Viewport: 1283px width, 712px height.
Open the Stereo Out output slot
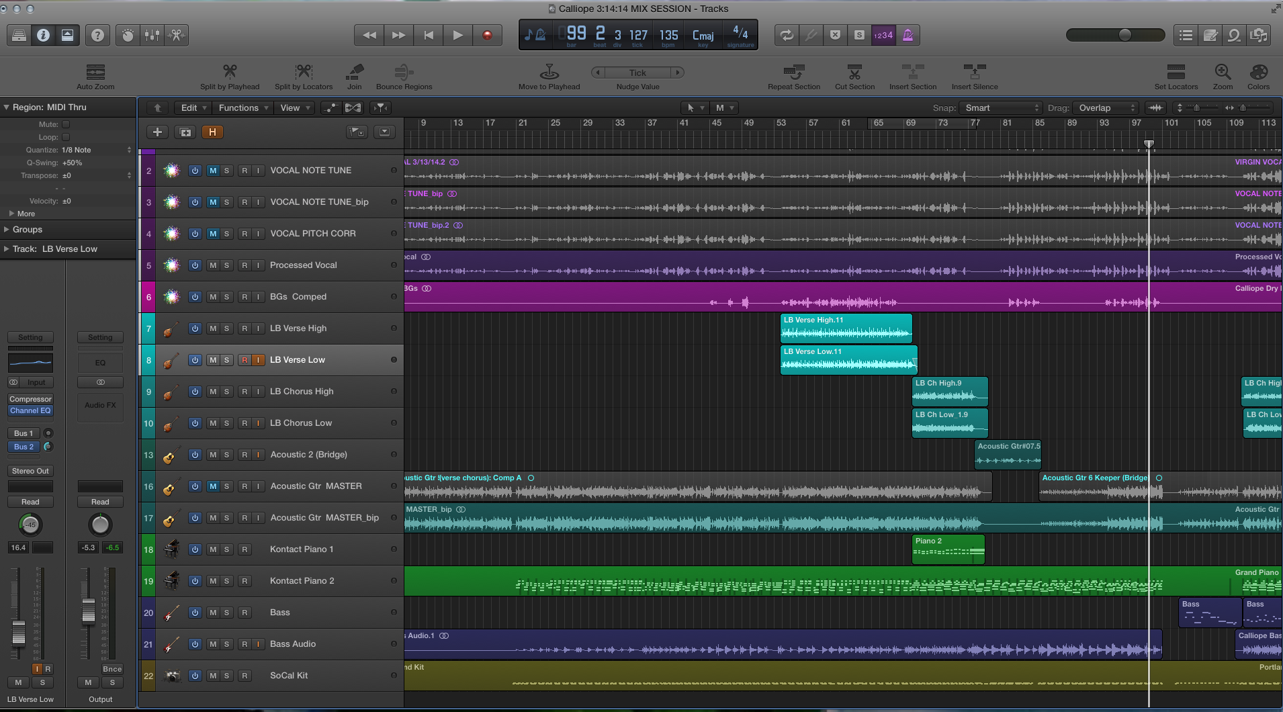30,471
